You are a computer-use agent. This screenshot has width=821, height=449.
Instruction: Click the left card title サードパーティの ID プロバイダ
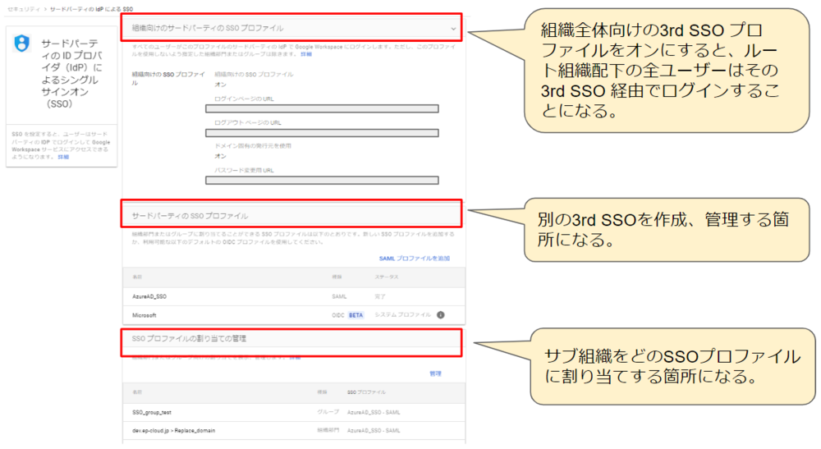pos(71,73)
